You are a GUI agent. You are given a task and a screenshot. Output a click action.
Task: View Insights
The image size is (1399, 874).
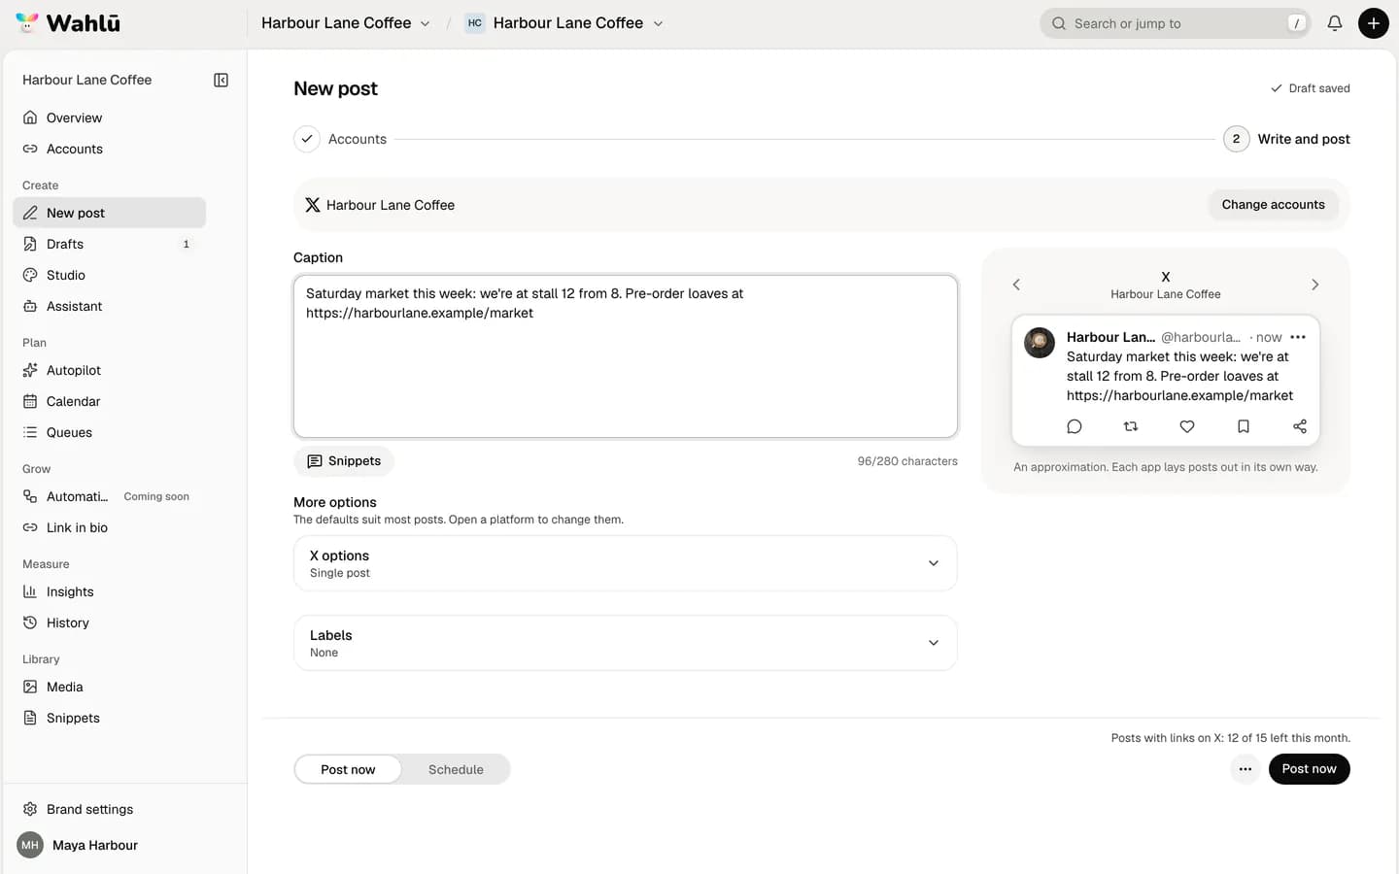[109, 591]
